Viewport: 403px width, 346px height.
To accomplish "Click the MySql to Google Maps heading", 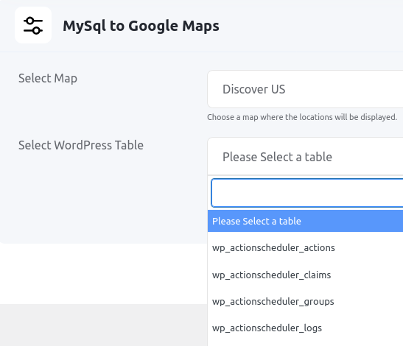I will coord(141,26).
